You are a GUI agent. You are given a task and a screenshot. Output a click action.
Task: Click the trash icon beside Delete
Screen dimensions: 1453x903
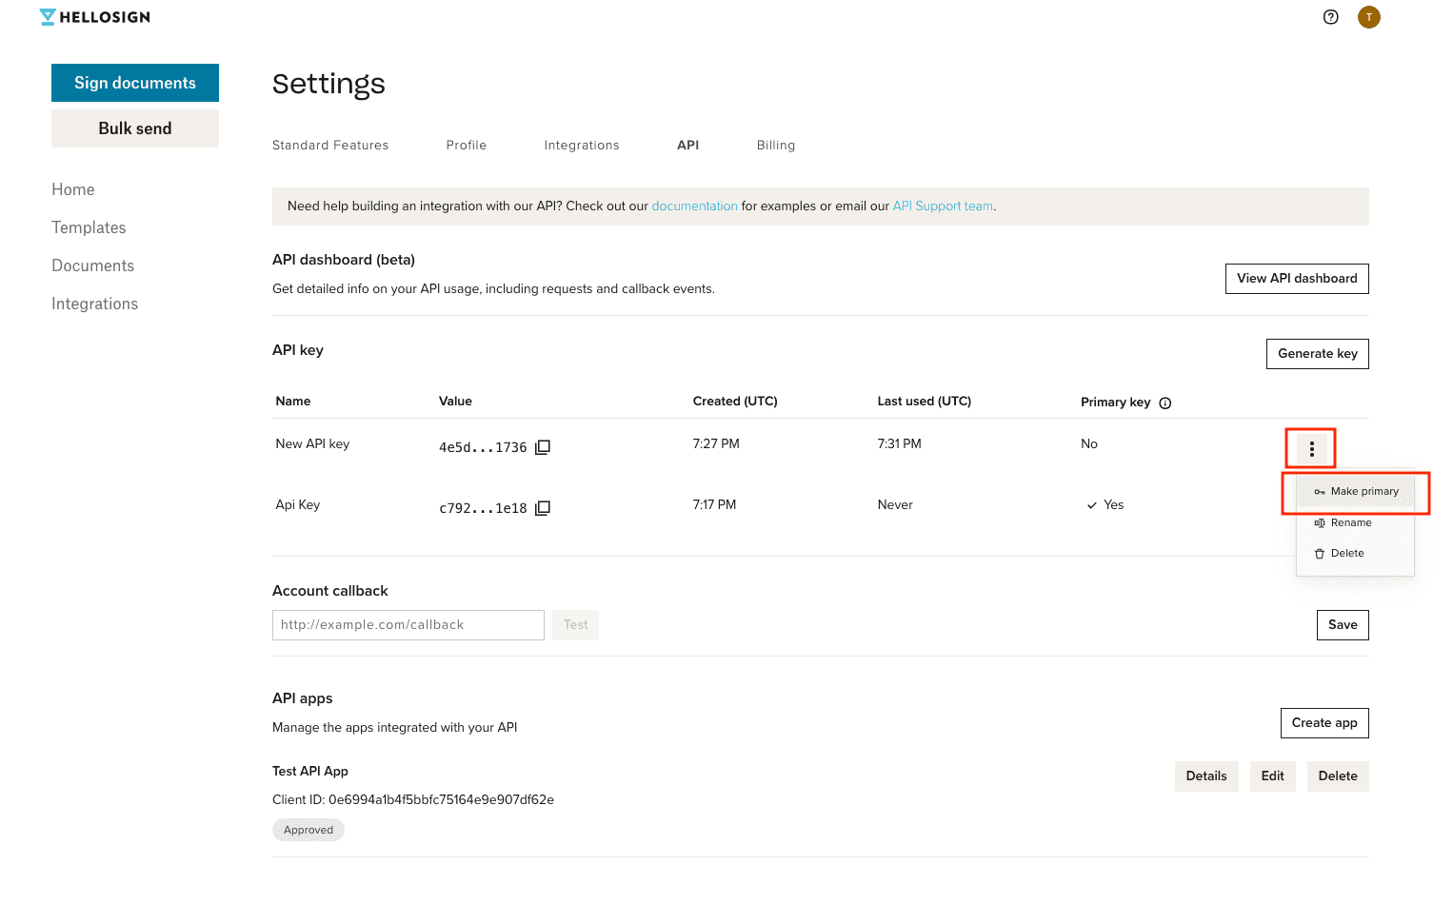tap(1321, 553)
